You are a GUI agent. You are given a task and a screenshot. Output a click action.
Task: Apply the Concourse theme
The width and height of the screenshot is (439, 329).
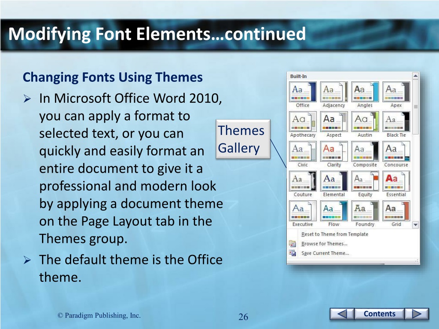coord(396,151)
